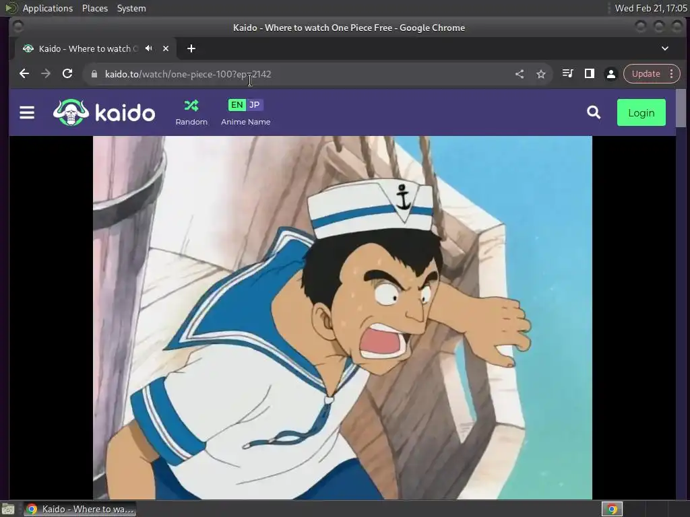Bookmark this page with star
This screenshot has height=517, width=690.
tap(541, 74)
